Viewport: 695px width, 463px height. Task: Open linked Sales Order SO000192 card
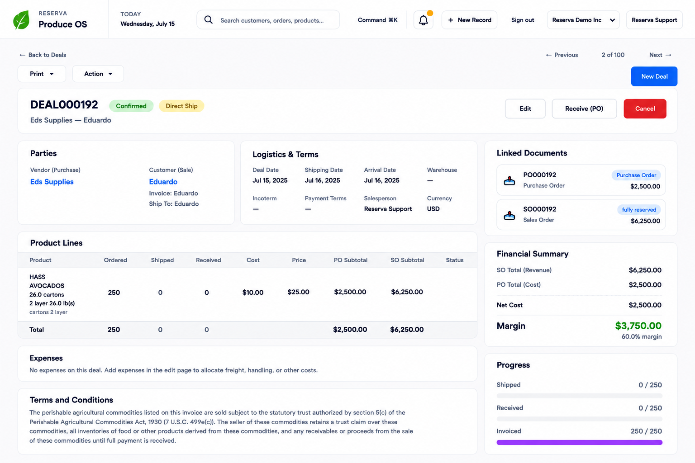581,215
